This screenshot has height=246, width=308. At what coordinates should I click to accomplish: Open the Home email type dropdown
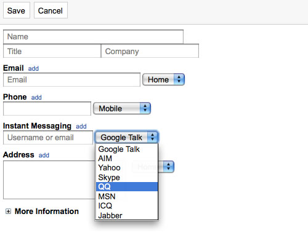(163, 79)
